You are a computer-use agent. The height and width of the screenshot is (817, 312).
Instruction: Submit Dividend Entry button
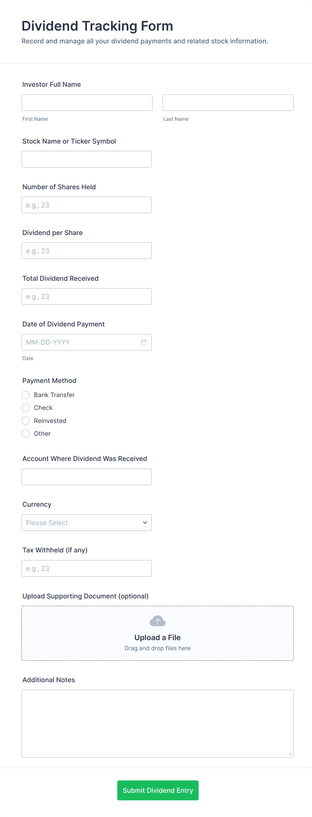pos(158,790)
